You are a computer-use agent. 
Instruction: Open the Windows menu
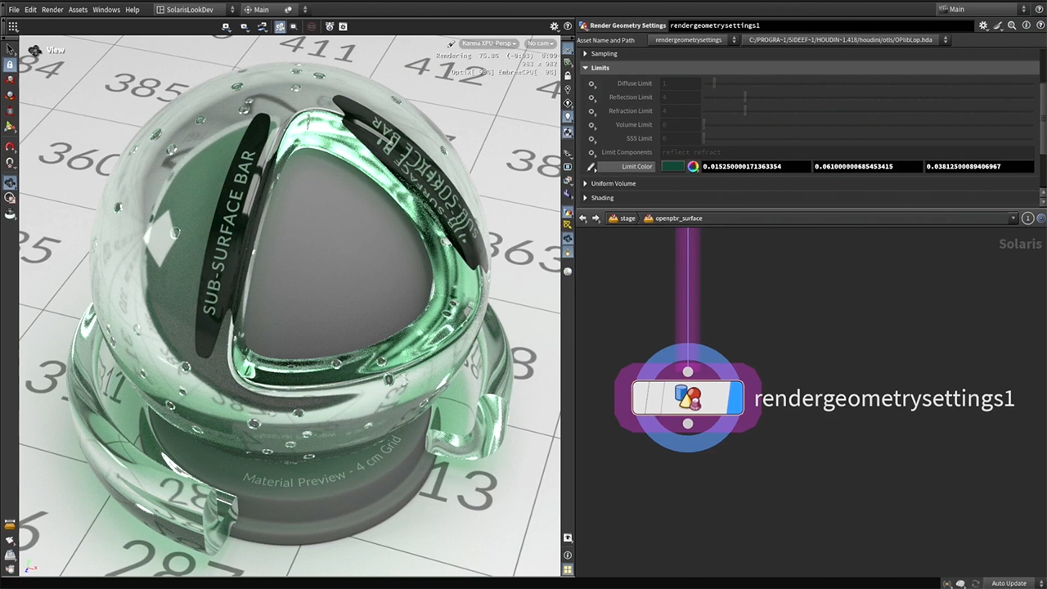pos(106,10)
